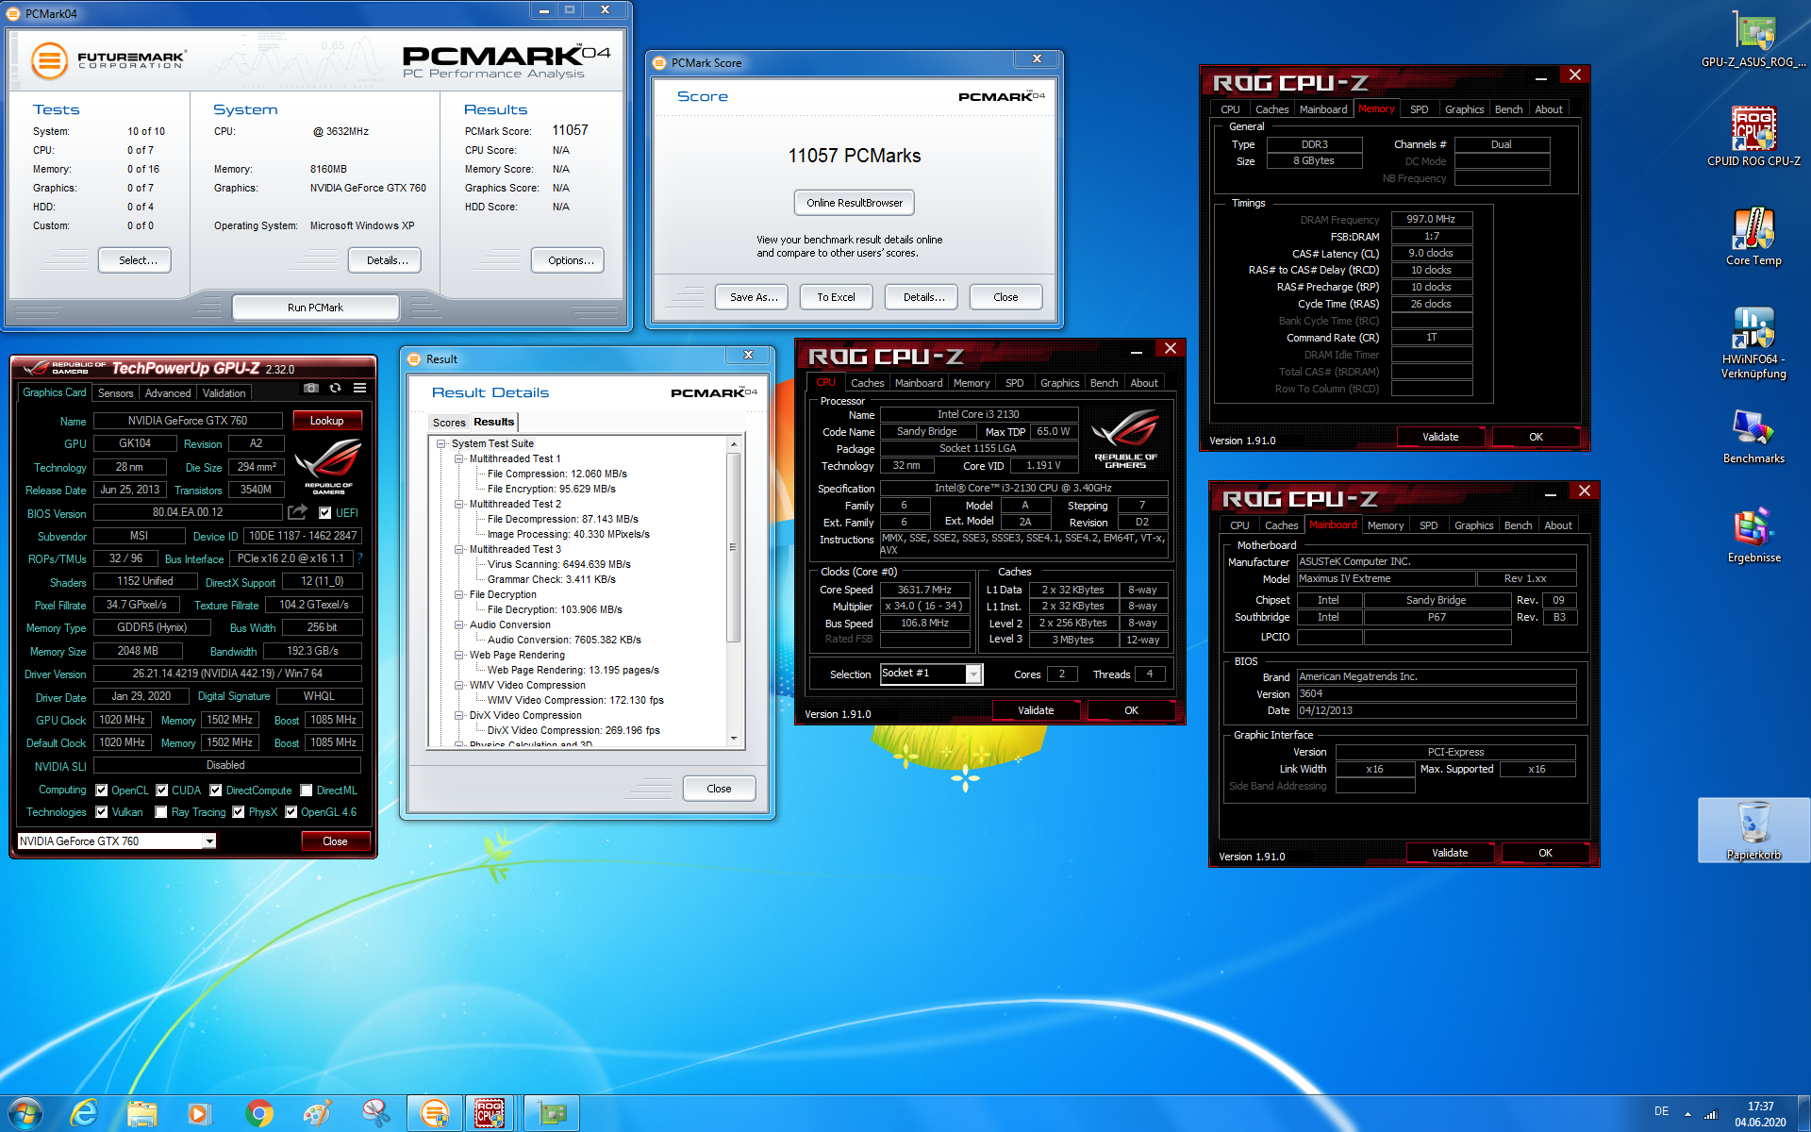The width and height of the screenshot is (1811, 1132).
Task: Open HWiNFO64 Verknüpfung desktop icon
Action: pos(1753,342)
